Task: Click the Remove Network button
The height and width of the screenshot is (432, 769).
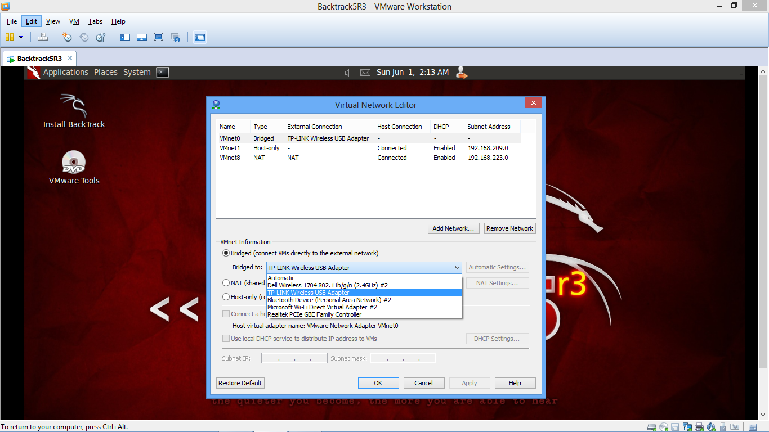Action: tap(509, 228)
